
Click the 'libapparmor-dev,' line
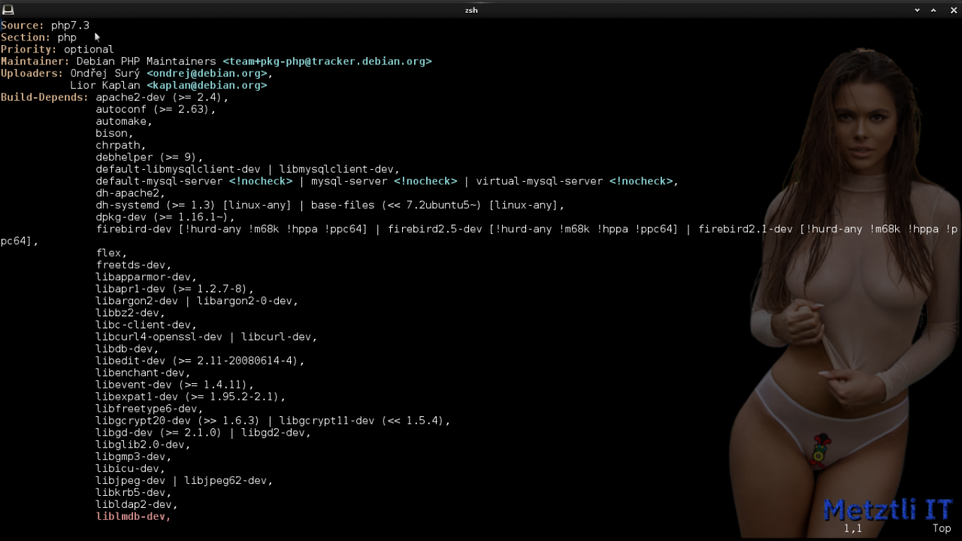tap(146, 278)
